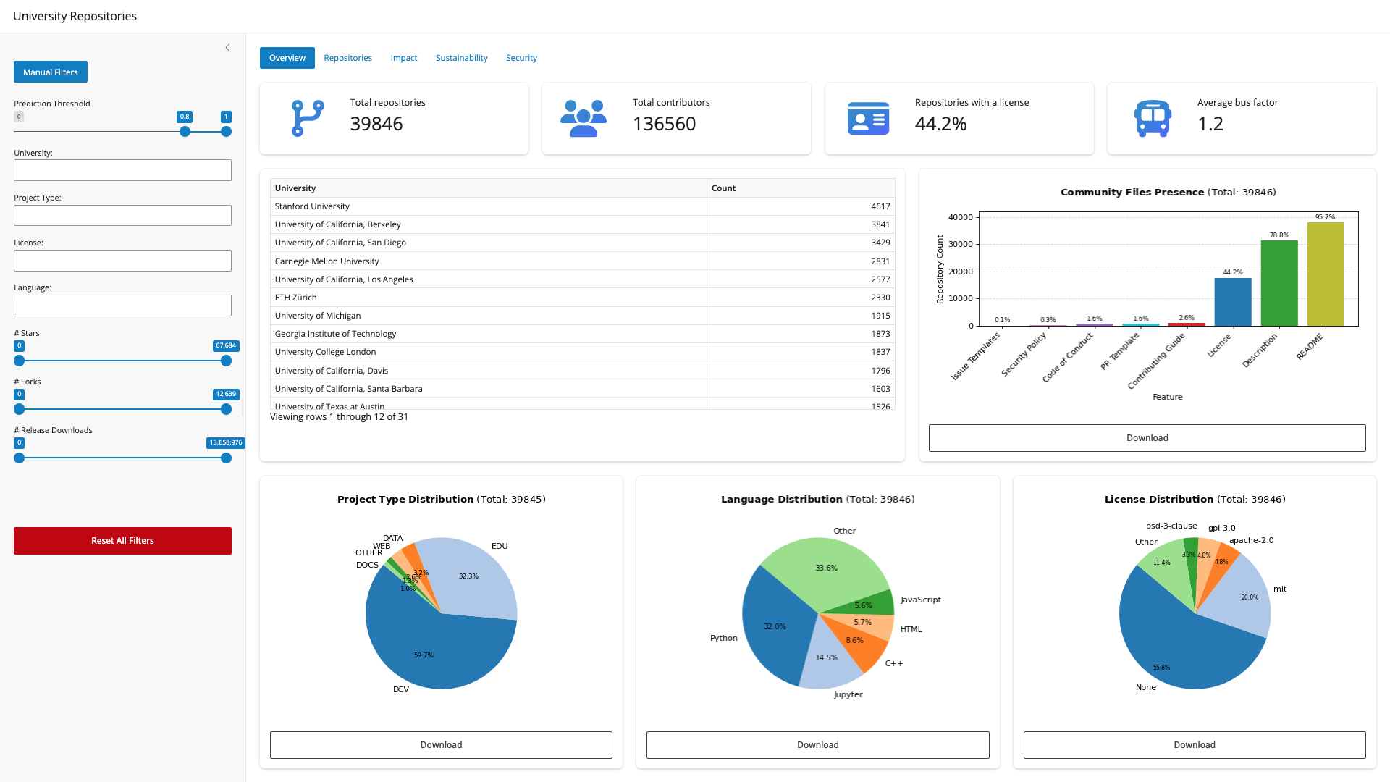
Task: Click Reset All Filters button
Action: pyautogui.click(x=122, y=541)
